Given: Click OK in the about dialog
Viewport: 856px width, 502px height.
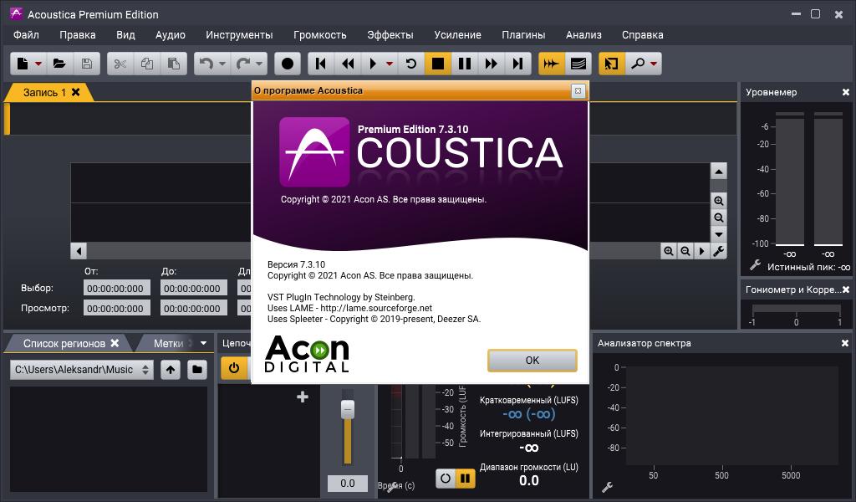Looking at the screenshot, I should [x=532, y=360].
